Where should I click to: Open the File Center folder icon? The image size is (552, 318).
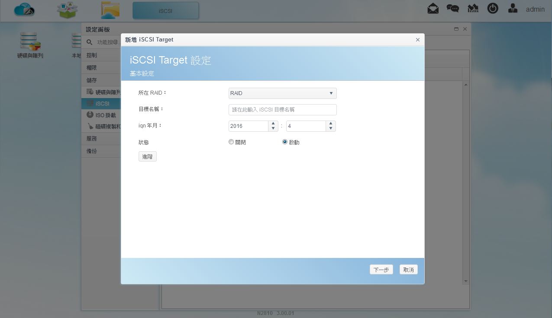click(110, 10)
